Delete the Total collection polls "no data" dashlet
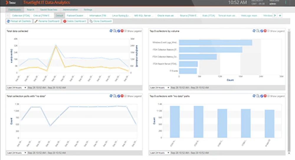295x160 pixels. 122,96
